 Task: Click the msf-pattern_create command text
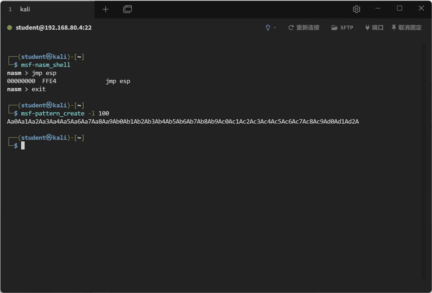click(53, 114)
